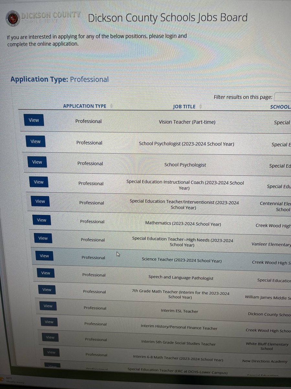
Task: Click the JOB TITLE column header
Action: [184, 106]
